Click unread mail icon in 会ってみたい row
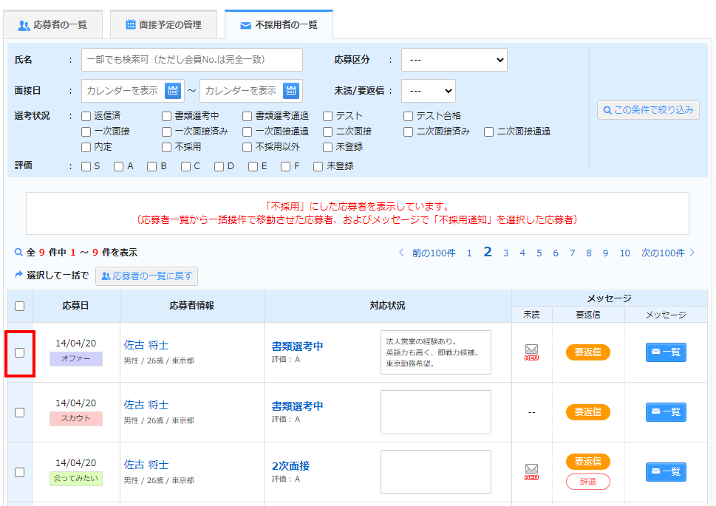716x506 pixels. pyautogui.click(x=531, y=472)
